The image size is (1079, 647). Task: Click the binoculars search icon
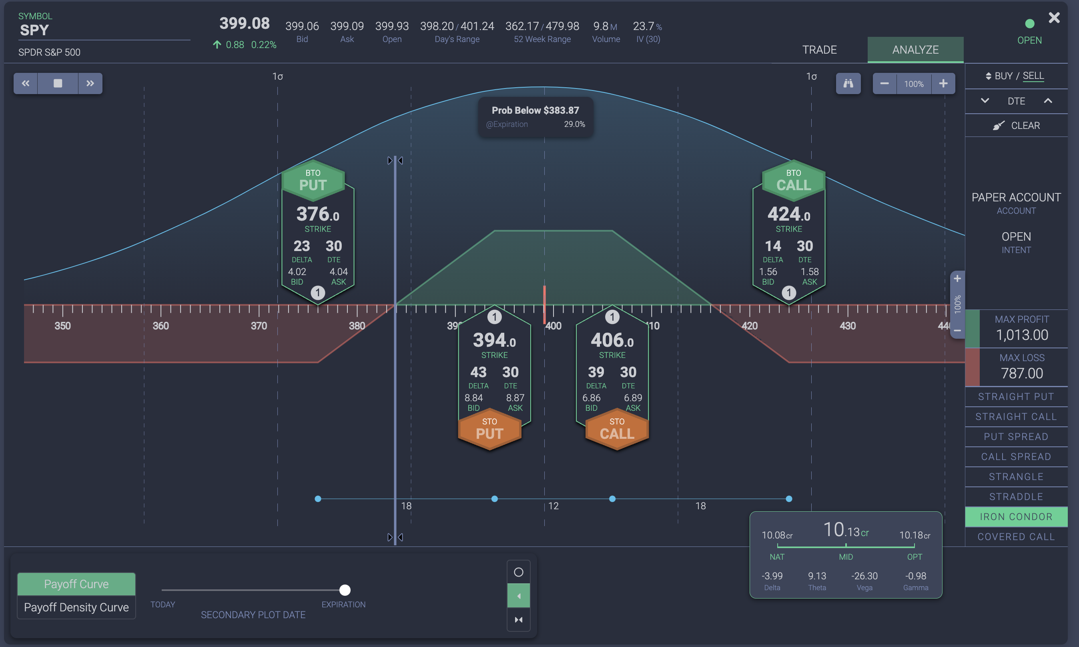[x=848, y=83]
